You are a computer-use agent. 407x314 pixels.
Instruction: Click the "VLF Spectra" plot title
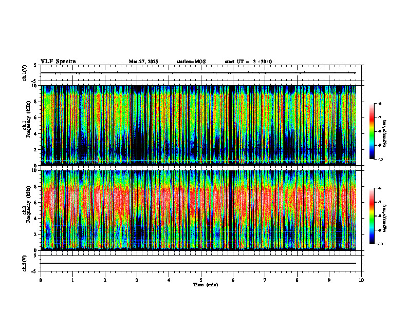point(58,62)
